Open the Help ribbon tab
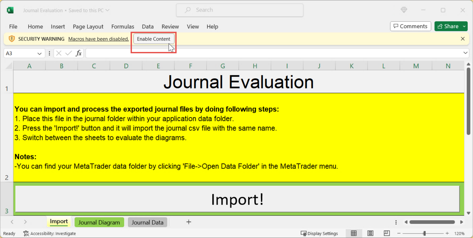 coord(212,27)
